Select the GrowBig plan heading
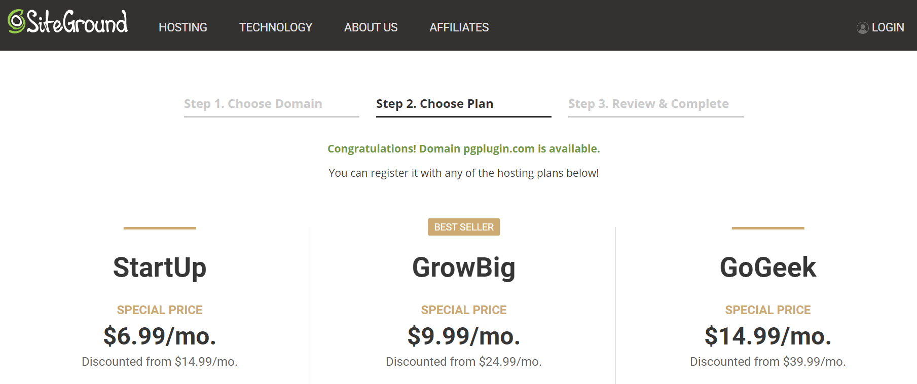This screenshot has height=384, width=917. click(463, 267)
